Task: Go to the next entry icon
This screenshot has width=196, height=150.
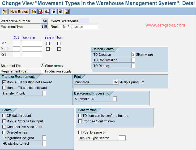Action: click(x=60, y=12)
